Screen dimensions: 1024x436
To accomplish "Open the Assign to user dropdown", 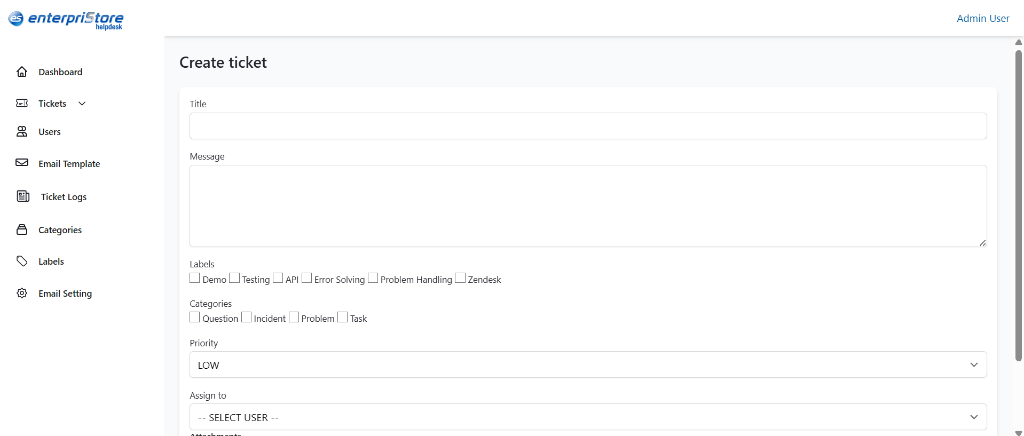I will (588, 417).
